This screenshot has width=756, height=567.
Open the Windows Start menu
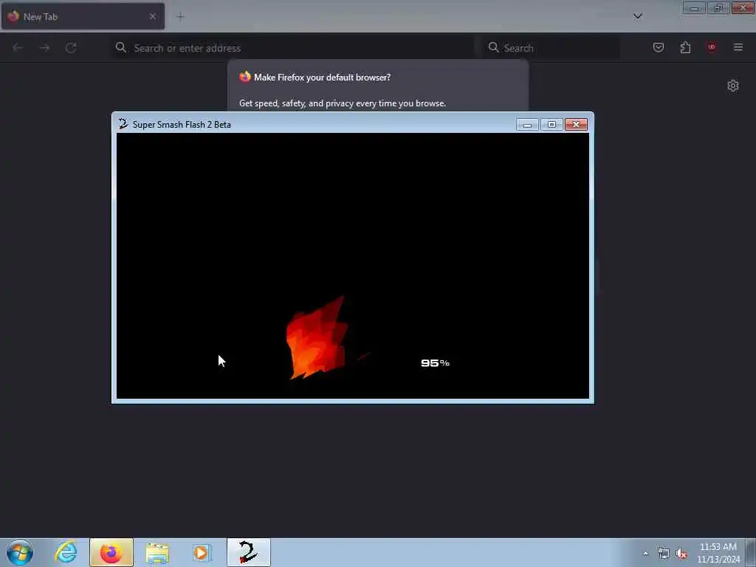point(20,552)
